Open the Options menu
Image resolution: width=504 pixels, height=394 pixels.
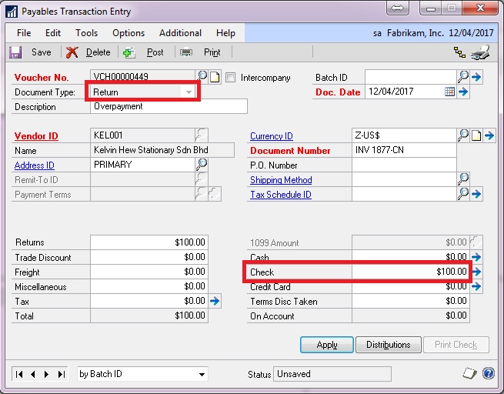click(x=129, y=33)
